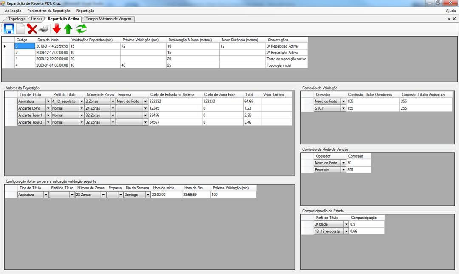Open the STCP operator dropdown
The width and height of the screenshot is (459, 274).
pos(343,108)
